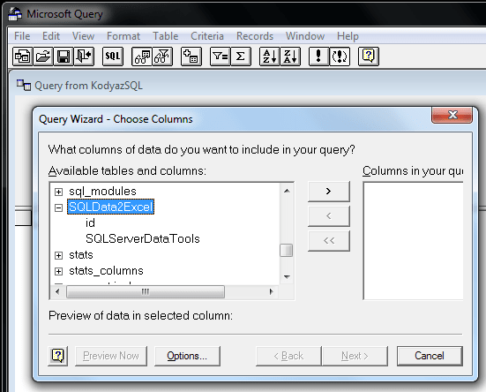Screen dimensions: 486x392
Task: Open the Criteria menu
Action: click(207, 36)
